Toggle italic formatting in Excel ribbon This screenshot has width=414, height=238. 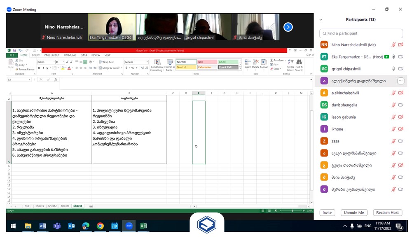point(43,68)
